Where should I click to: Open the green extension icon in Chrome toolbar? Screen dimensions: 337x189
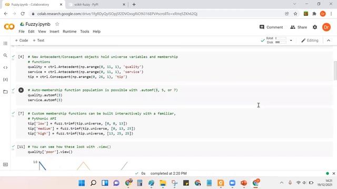(x=306, y=14)
